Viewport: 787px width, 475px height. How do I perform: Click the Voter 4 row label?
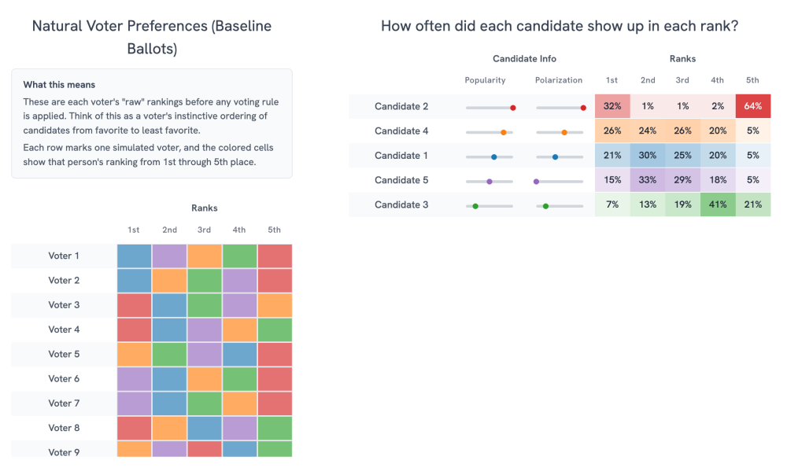tap(64, 330)
